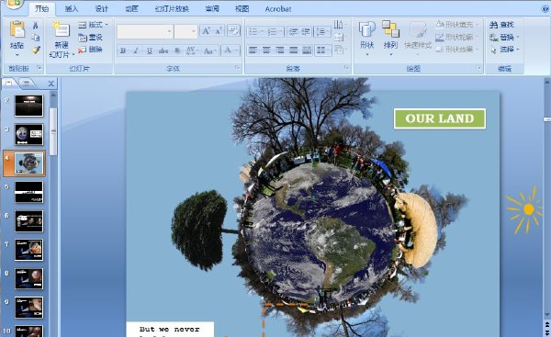The width and height of the screenshot is (551, 337).
Task: Switch to the 审阅 (Review) tab
Action: pos(212,9)
